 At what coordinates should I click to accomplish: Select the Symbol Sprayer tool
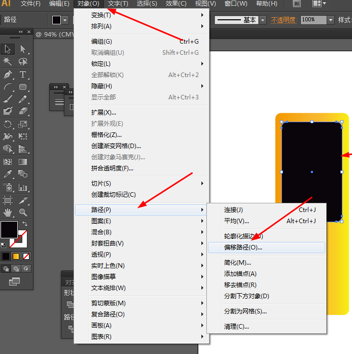[x=8, y=187]
